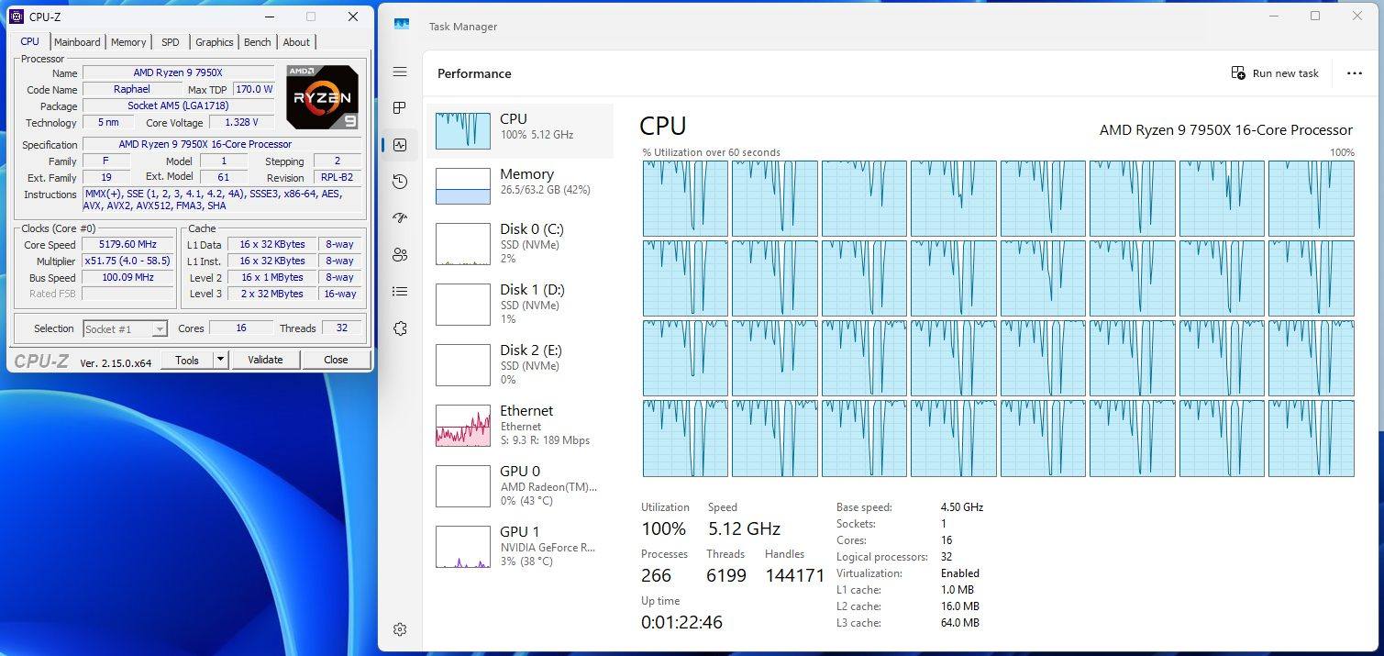Image resolution: width=1384 pixels, height=656 pixels.
Task: Open Users icon in Task Manager sidebar
Action: [399, 255]
